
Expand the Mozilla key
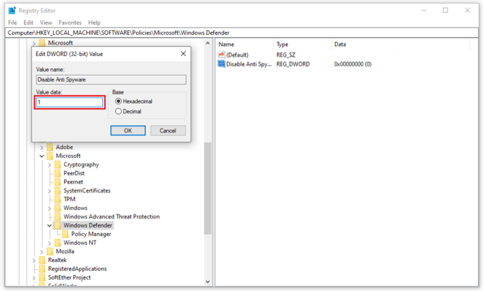point(42,252)
